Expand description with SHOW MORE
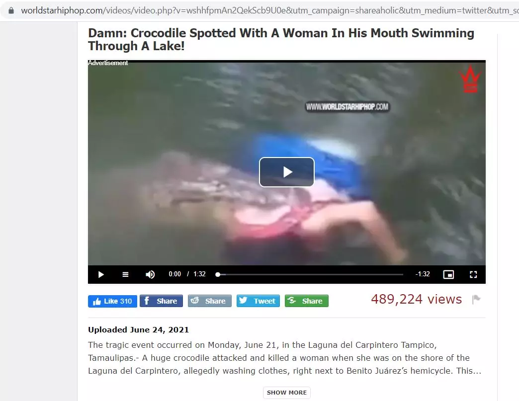The image size is (519, 401). pyautogui.click(x=287, y=393)
